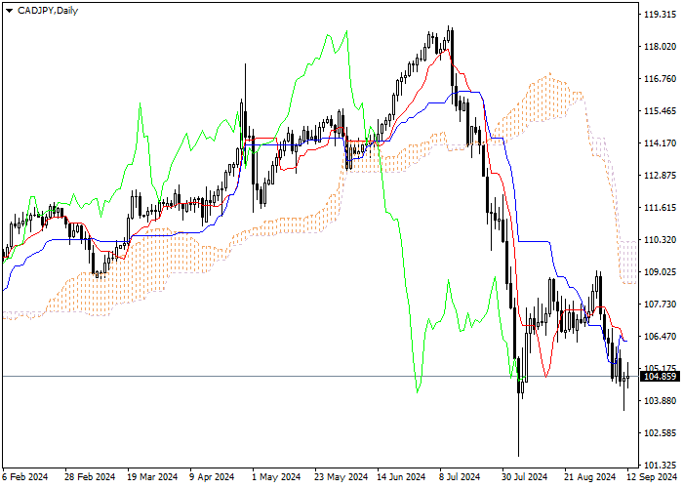Select the 115.465 price axis value

point(660,111)
